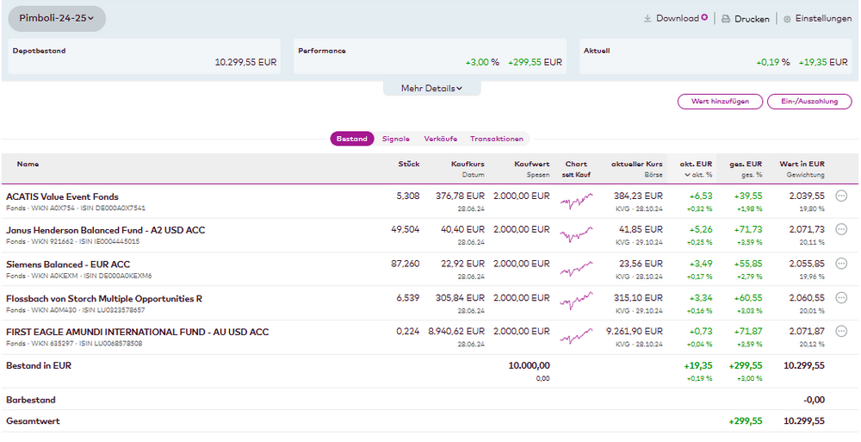Sort by akt. EUR column arrow
The height and width of the screenshot is (442, 861).
[686, 176]
